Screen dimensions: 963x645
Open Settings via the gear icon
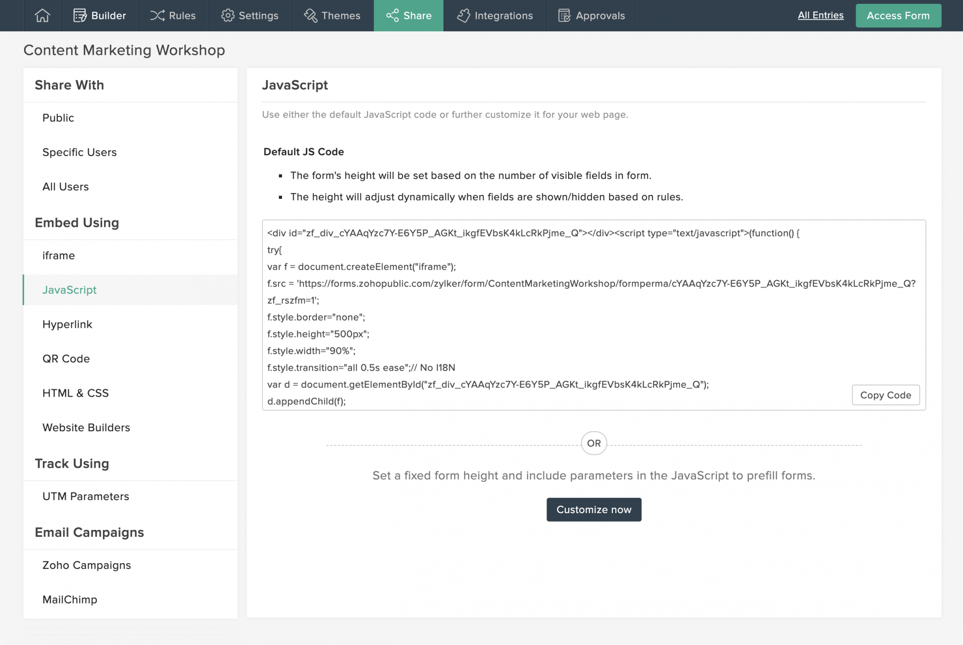coord(228,15)
